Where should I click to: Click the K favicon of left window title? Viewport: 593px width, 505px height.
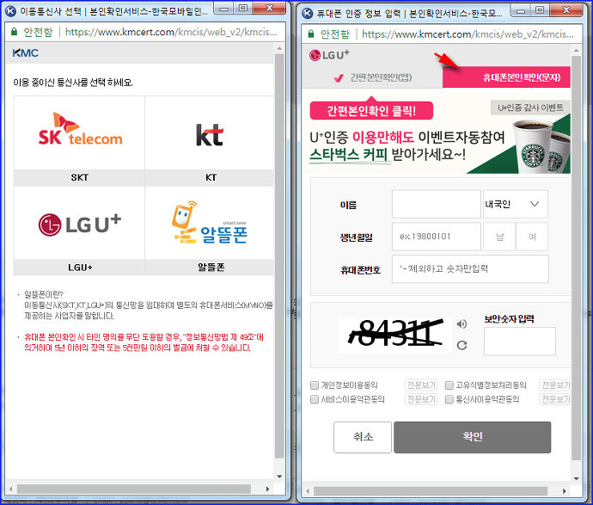[x=10, y=11]
